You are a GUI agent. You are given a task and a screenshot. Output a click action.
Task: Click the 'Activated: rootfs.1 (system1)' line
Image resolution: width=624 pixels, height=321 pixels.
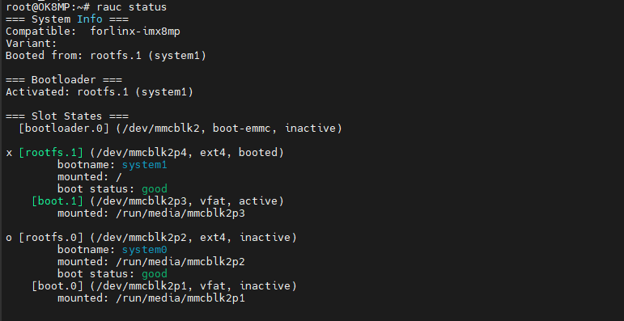click(x=100, y=92)
